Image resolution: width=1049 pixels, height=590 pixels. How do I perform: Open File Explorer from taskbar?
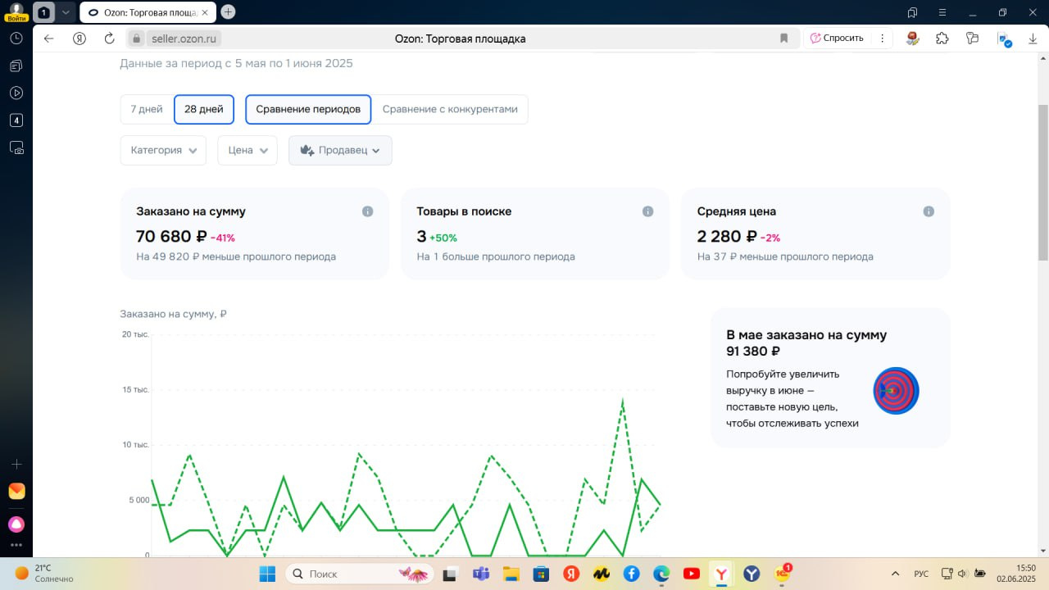click(x=511, y=574)
